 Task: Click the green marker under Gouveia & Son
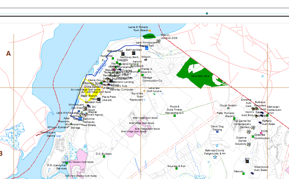pos(176,168)
